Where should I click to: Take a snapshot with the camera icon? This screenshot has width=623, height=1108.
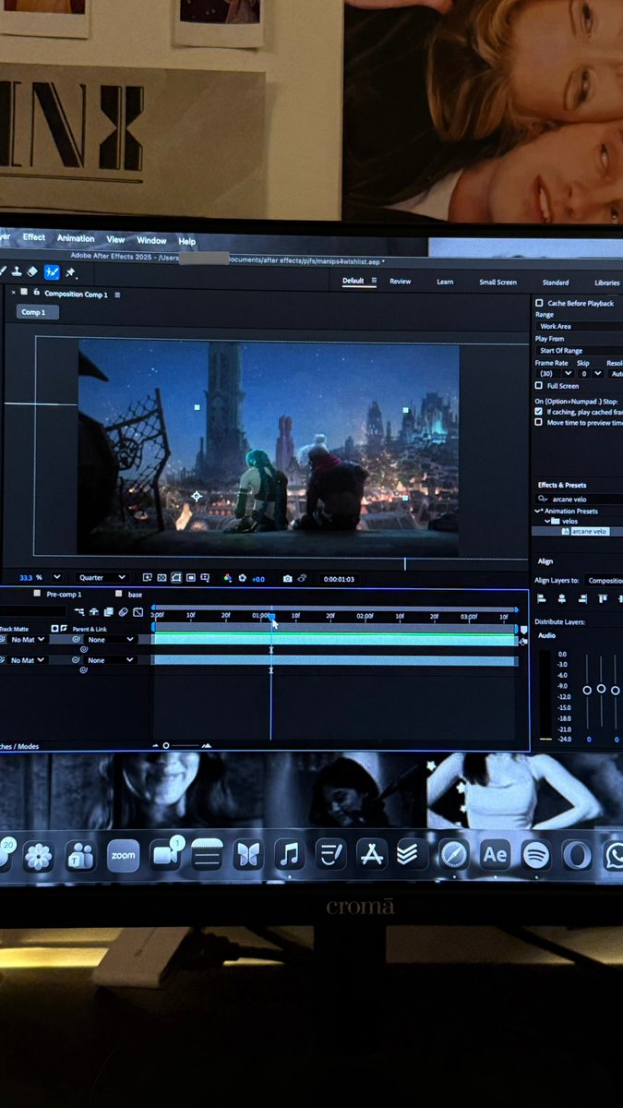tap(287, 578)
